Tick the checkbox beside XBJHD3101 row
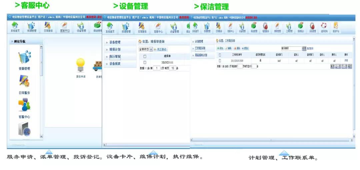 point(145,62)
